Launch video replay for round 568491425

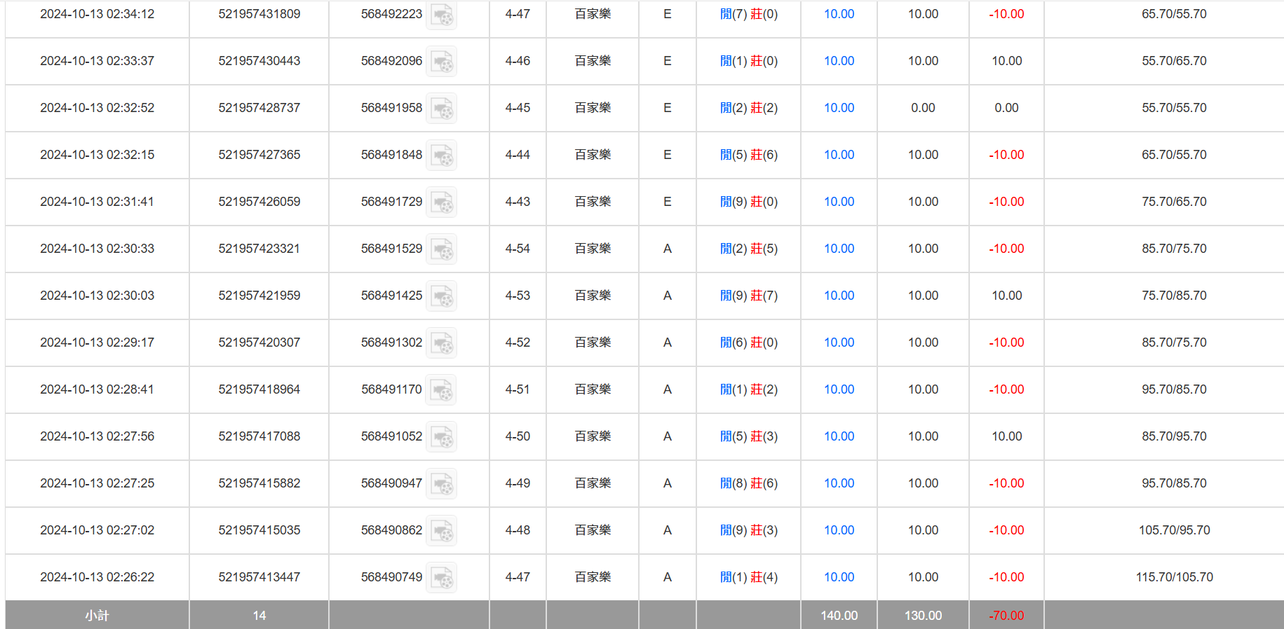tap(442, 296)
